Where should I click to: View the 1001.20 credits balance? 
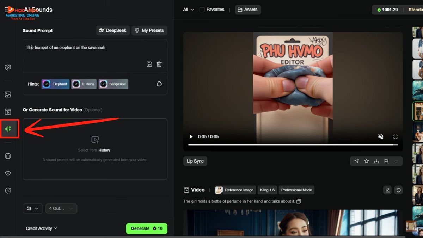click(387, 10)
